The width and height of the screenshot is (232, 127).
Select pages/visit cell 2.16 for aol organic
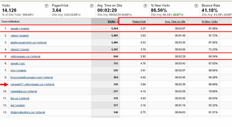coord(143,106)
